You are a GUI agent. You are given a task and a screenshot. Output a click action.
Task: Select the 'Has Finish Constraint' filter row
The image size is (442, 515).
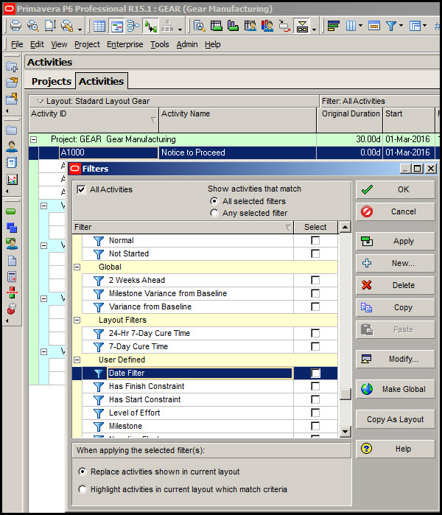click(205, 386)
